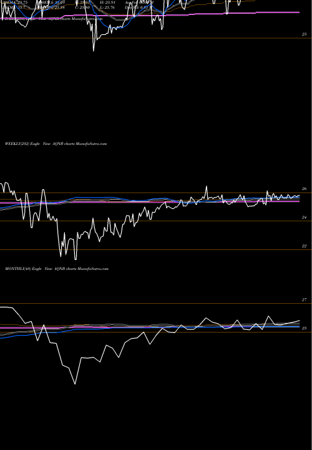Viewport: 312px width, 450px height.
Task: Click the 26 axis label on weekly chart
Action: click(305, 189)
